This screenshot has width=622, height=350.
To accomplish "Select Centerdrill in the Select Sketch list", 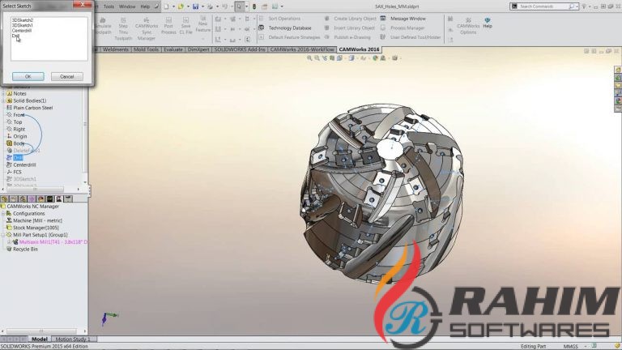I will click(x=21, y=30).
